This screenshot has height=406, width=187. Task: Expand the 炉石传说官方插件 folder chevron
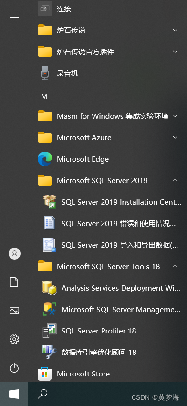(x=175, y=52)
